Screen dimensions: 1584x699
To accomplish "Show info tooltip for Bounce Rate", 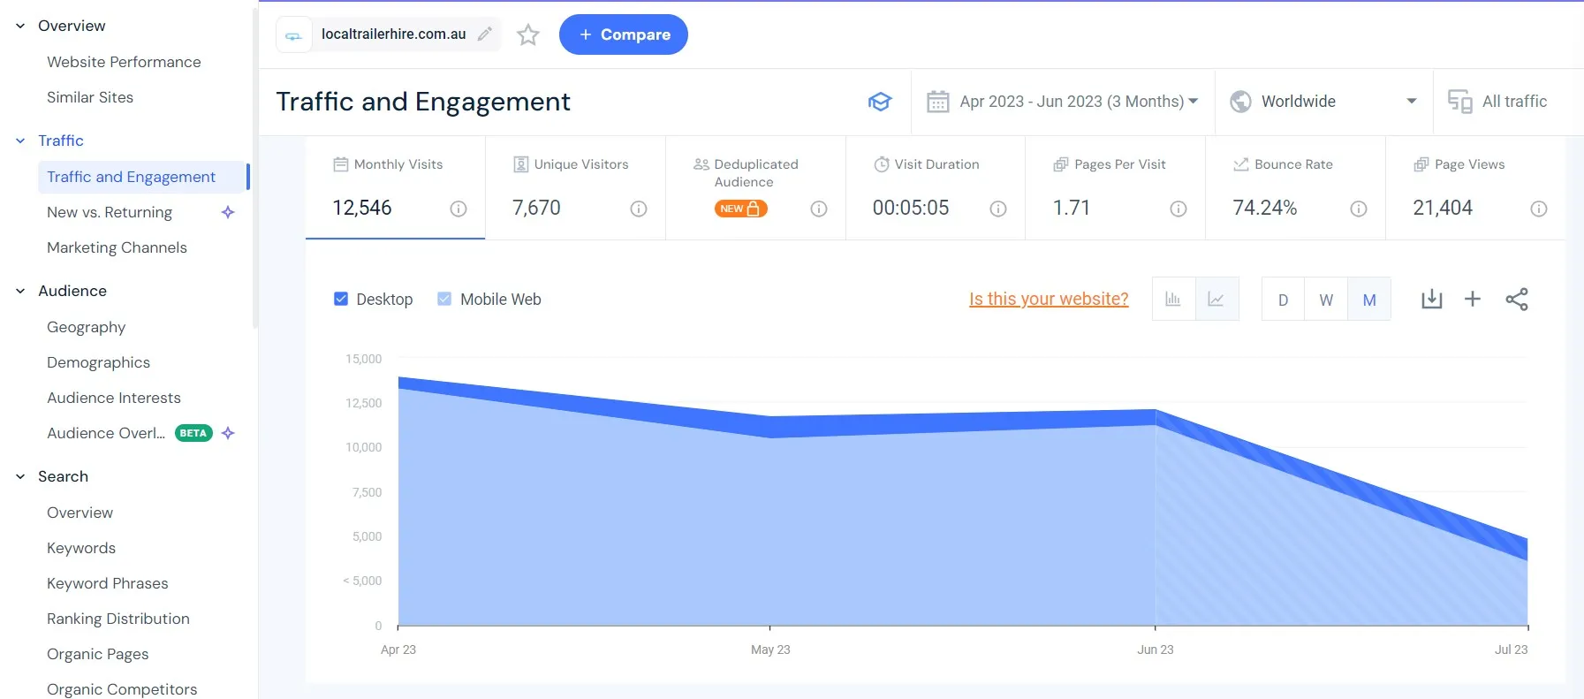I will click(x=1358, y=209).
